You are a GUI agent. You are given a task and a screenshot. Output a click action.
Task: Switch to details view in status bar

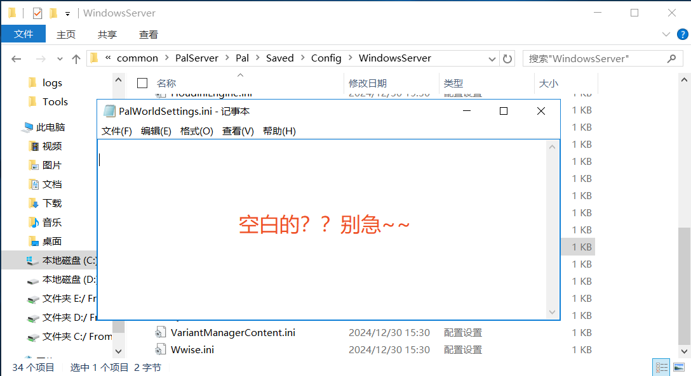[x=662, y=367]
